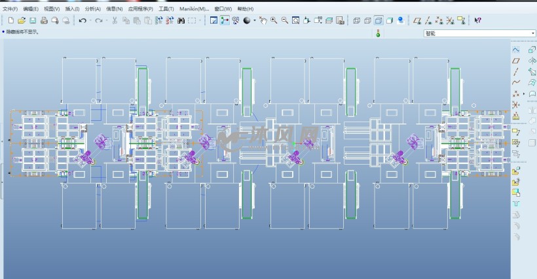
Task: Open a file with the folder icon
Action: (x=22, y=21)
